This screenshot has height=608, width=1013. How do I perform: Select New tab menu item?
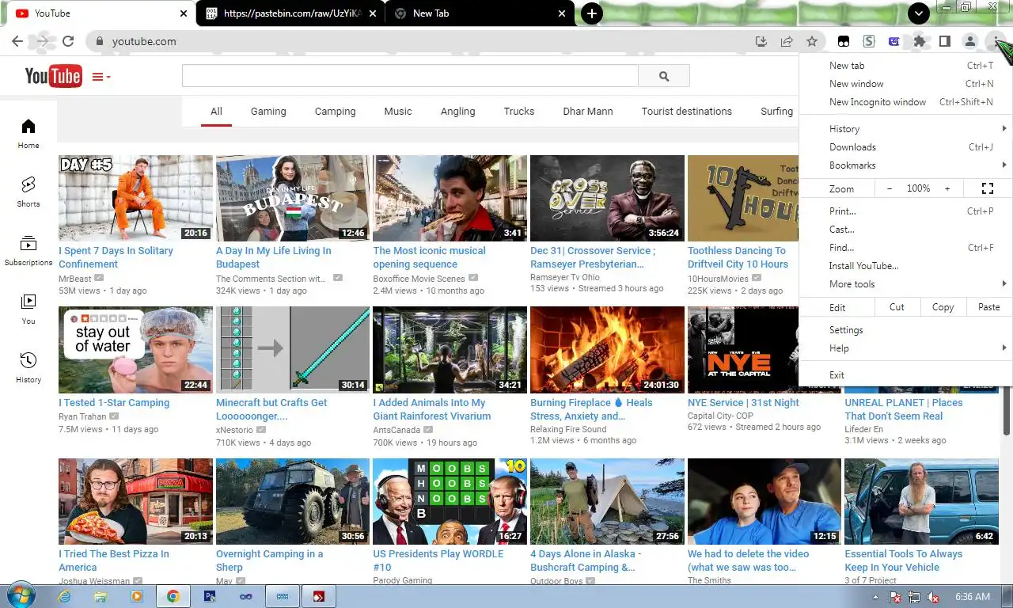[x=905, y=65]
